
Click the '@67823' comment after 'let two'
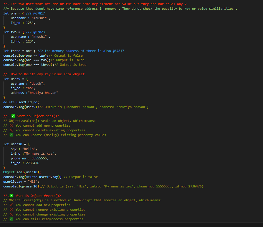[35, 32]
